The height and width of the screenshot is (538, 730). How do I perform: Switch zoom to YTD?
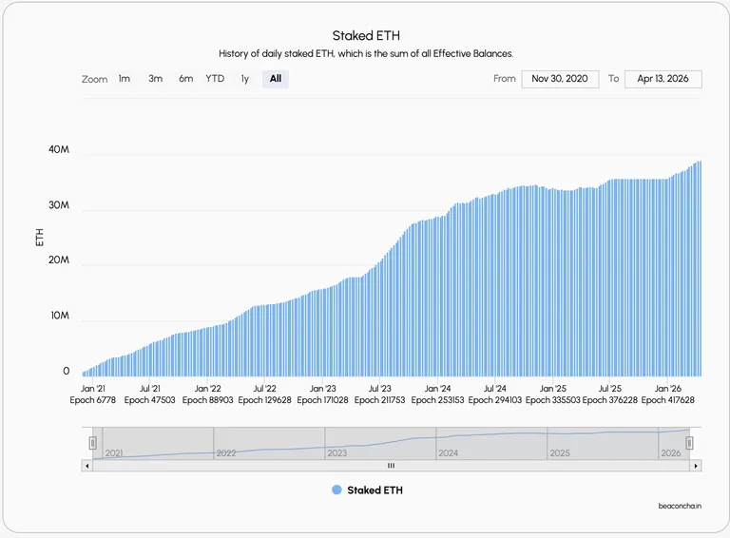click(215, 79)
